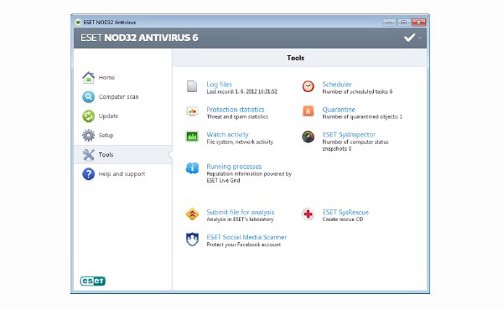The image size is (503, 309).
Task: Open ESET SysInspector link
Action: pyautogui.click(x=349, y=135)
